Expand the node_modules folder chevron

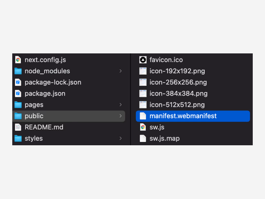121,71
